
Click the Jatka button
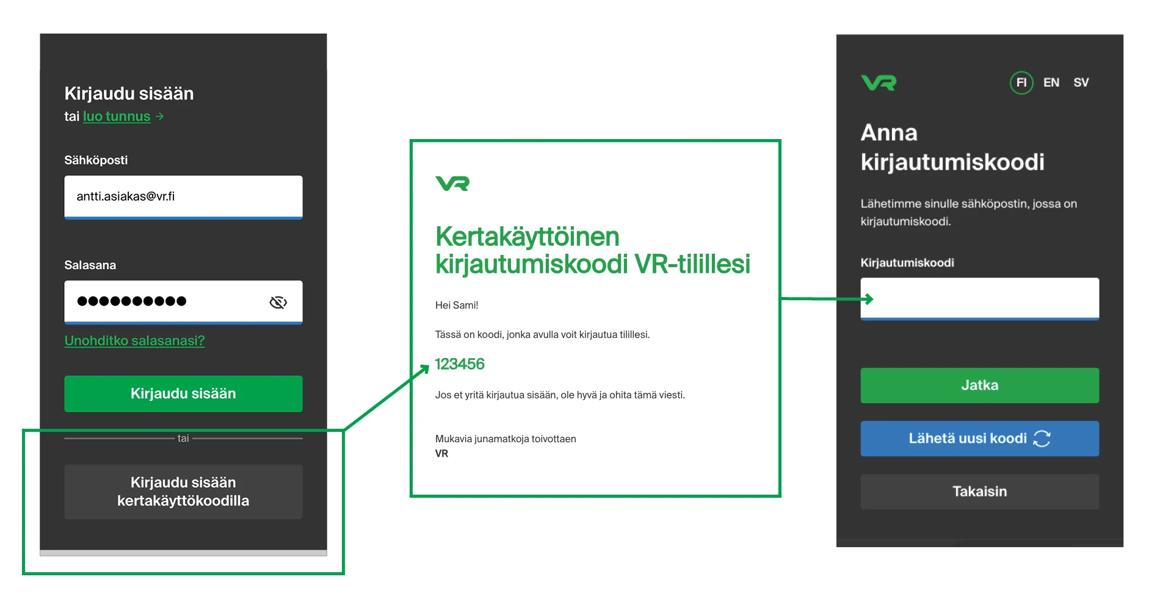(979, 385)
